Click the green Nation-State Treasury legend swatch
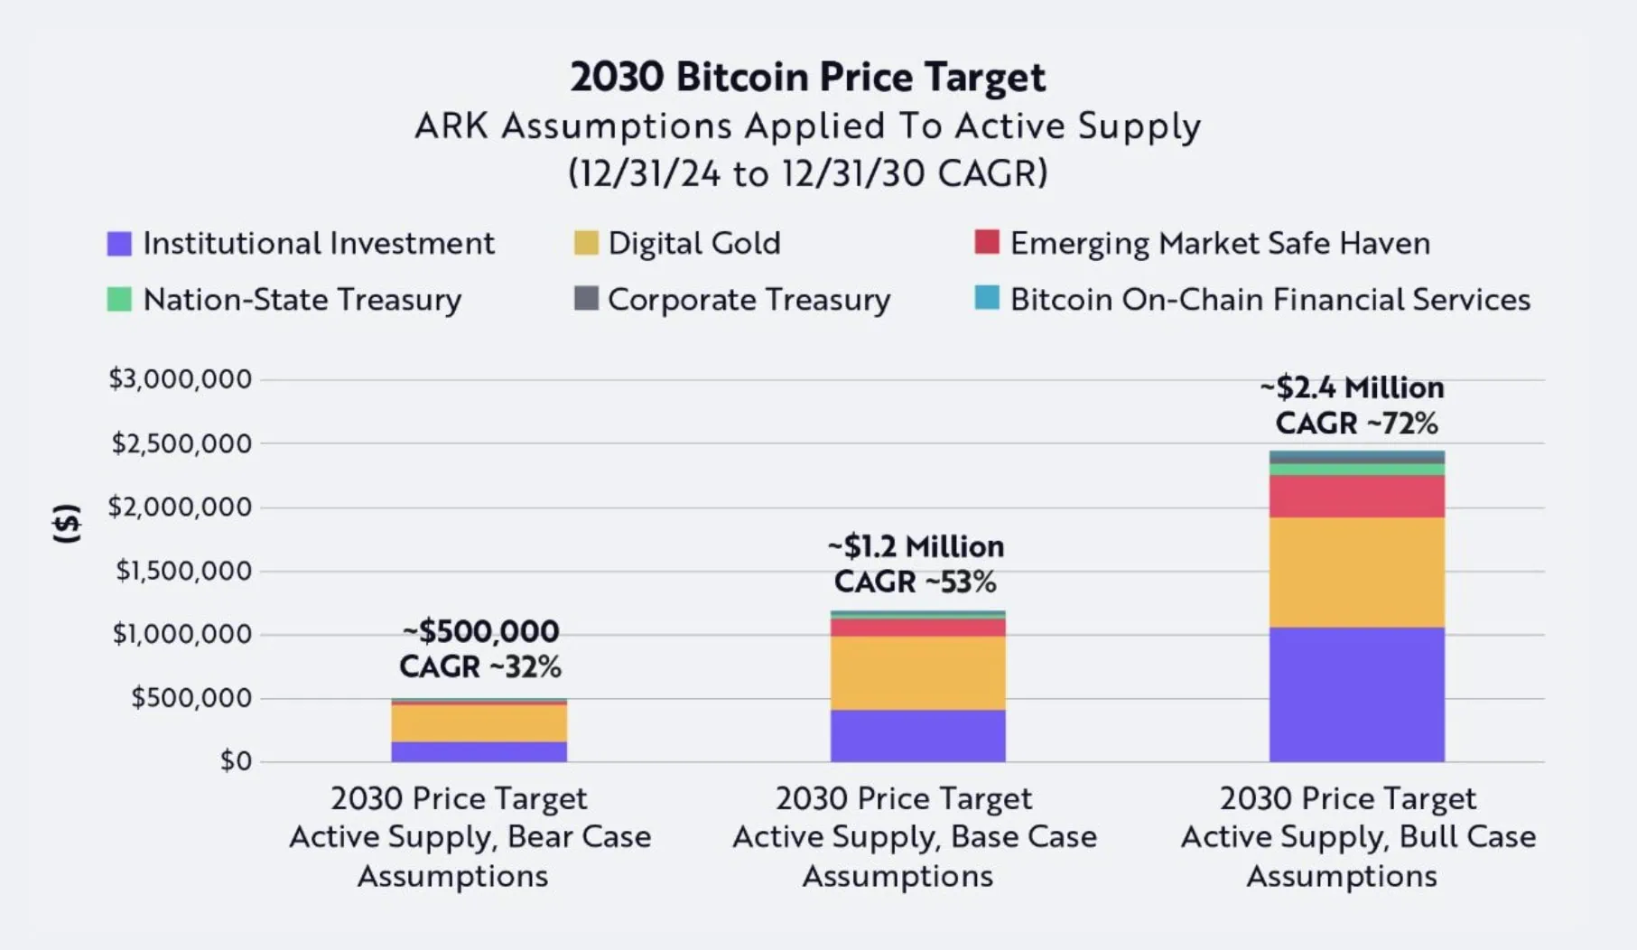The image size is (1637, 950). point(119,299)
